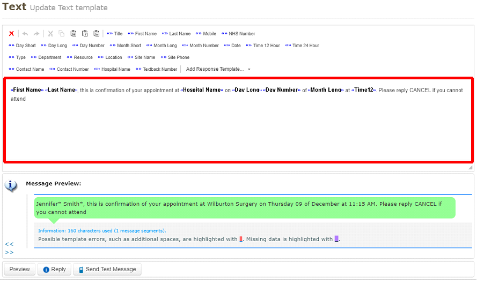Click the cut scissors icon
Screen dimensions: 477x283
click(50, 34)
